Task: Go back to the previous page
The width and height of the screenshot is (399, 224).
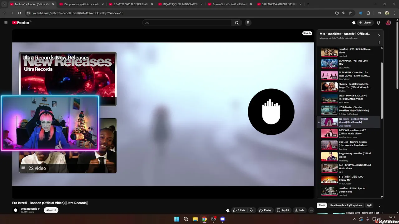Action: [4, 13]
